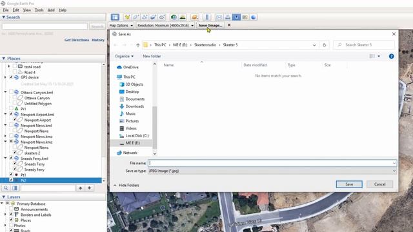Open the Save as type dropdown
The width and height of the screenshot is (413, 232).
pyautogui.click(x=272, y=171)
